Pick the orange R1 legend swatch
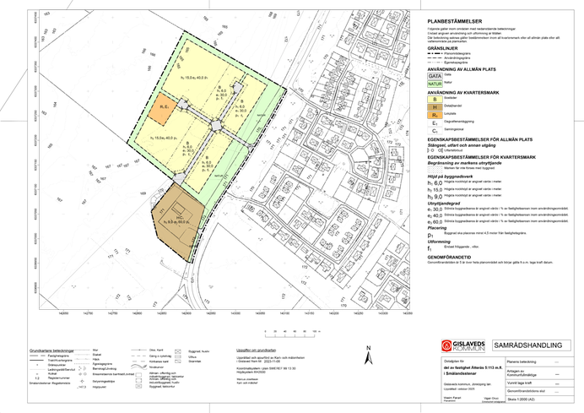 coord(435,115)
